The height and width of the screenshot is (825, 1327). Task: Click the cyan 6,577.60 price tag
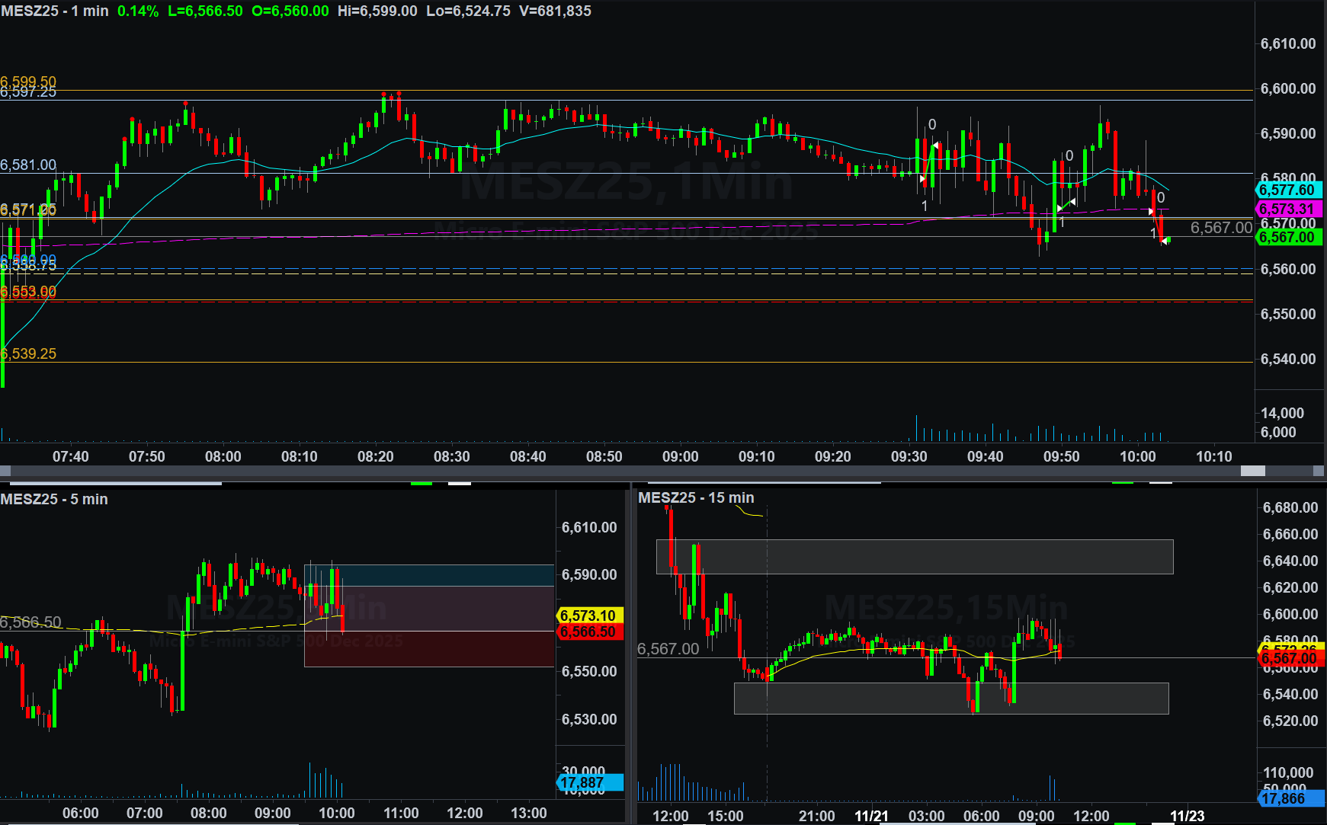pyautogui.click(x=1287, y=190)
